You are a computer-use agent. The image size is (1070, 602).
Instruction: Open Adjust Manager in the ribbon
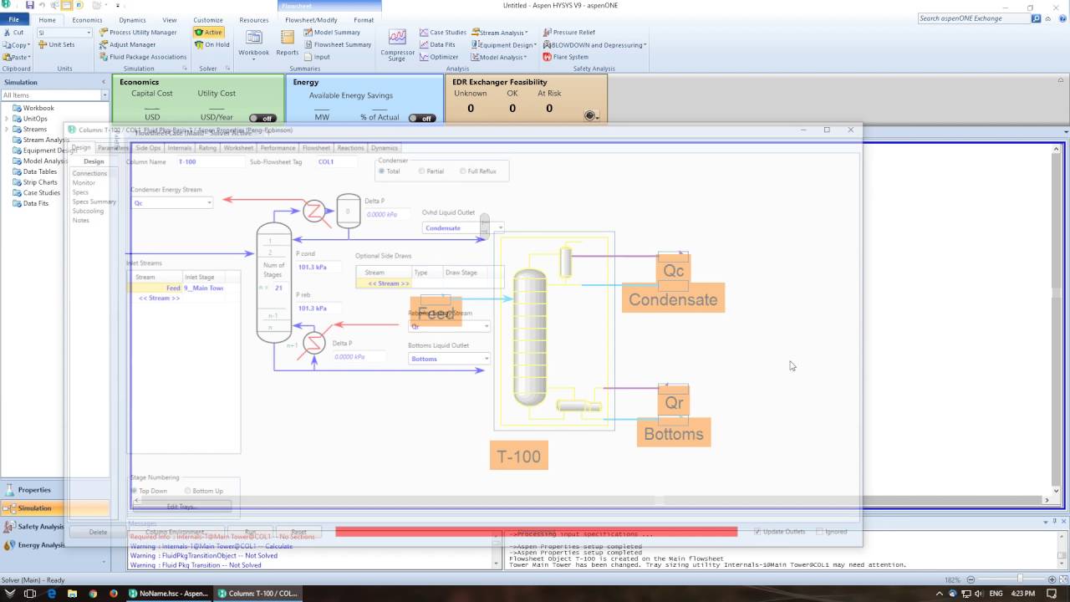127,44
